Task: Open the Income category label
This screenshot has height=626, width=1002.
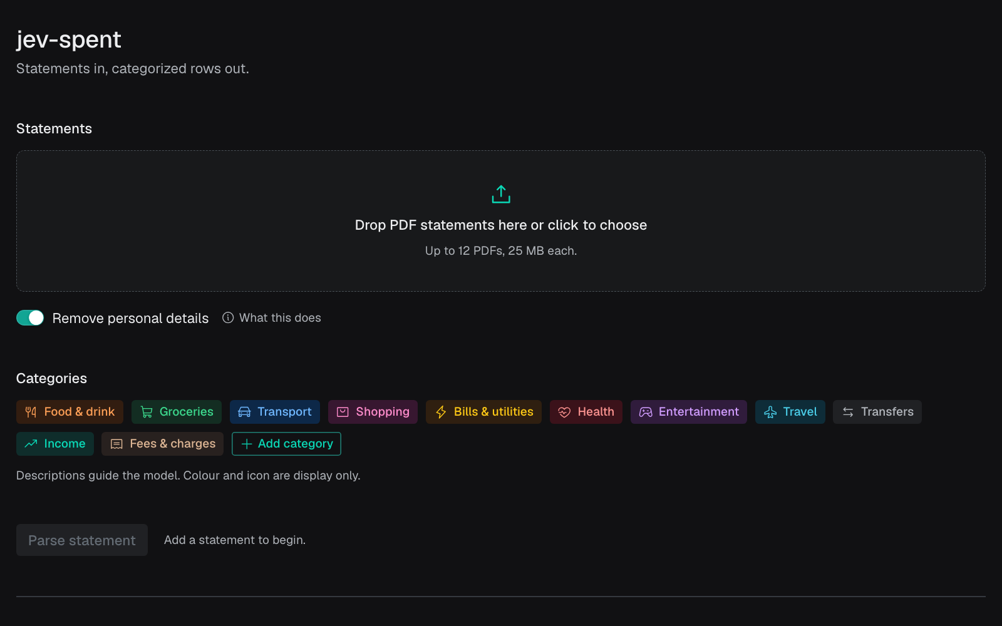Action: 65,444
